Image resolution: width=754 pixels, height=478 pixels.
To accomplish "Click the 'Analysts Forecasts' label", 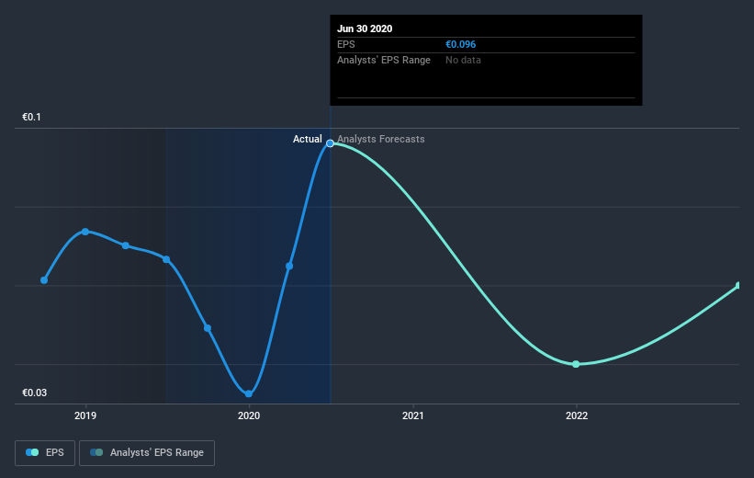I will point(381,139).
